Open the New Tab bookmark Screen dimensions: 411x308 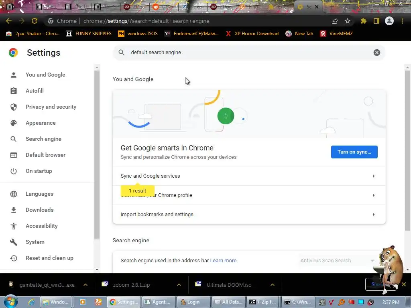299,34
